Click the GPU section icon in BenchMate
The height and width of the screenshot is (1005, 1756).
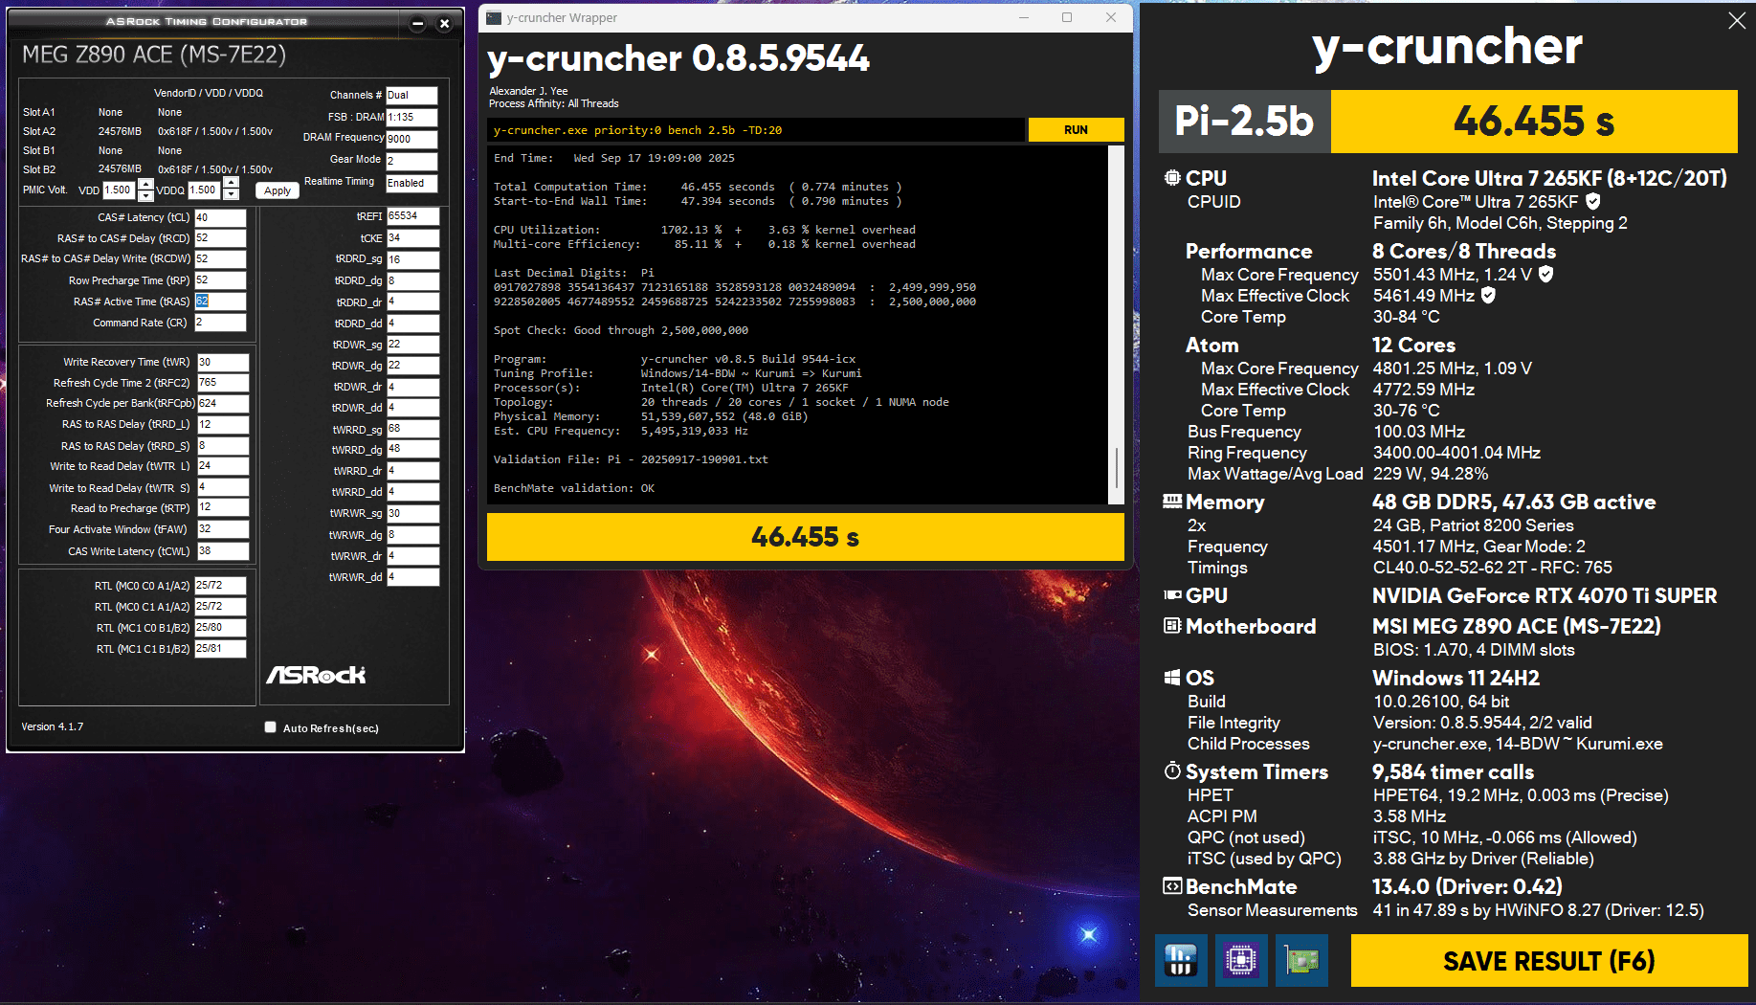pos(1172,595)
